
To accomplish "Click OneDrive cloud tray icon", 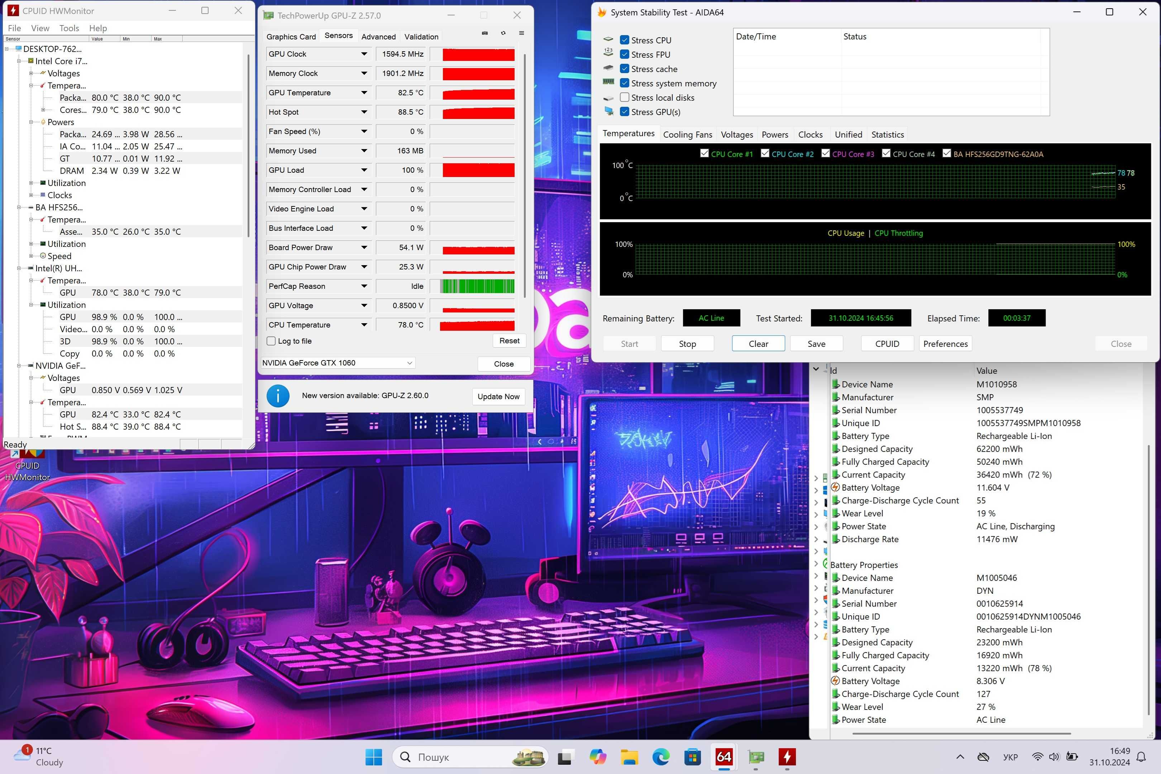I will 983,757.
